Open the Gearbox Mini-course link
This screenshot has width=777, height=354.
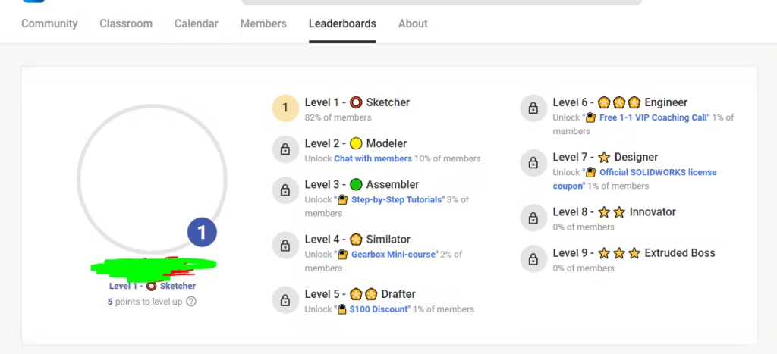click(394, 255)
